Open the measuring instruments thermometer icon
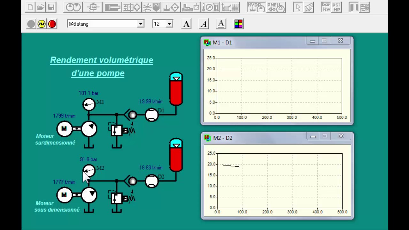 (x=211, y=7)
